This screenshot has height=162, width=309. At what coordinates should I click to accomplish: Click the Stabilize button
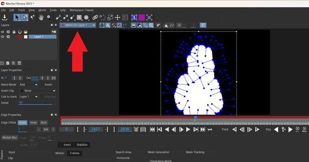pyautogui.click(x=82, y=145)
